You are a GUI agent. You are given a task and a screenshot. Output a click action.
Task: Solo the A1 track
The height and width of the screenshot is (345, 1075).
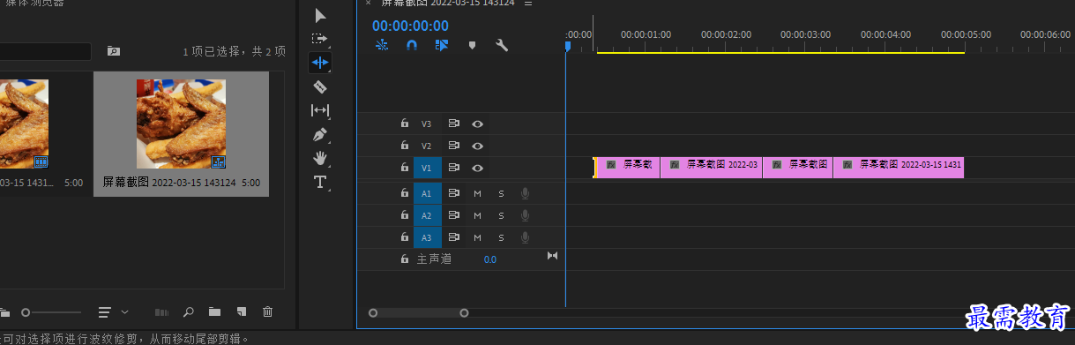click(x=501, y=192)
